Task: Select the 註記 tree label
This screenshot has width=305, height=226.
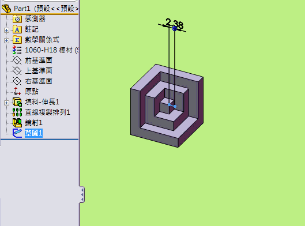Action: pos(32,29)
